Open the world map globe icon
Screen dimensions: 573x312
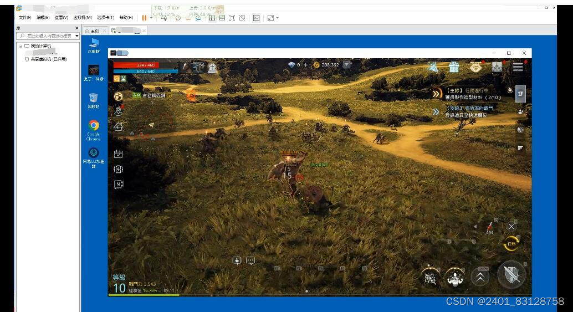tap(118, 96)
